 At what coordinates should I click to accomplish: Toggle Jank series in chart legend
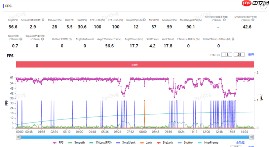[148, 142]
